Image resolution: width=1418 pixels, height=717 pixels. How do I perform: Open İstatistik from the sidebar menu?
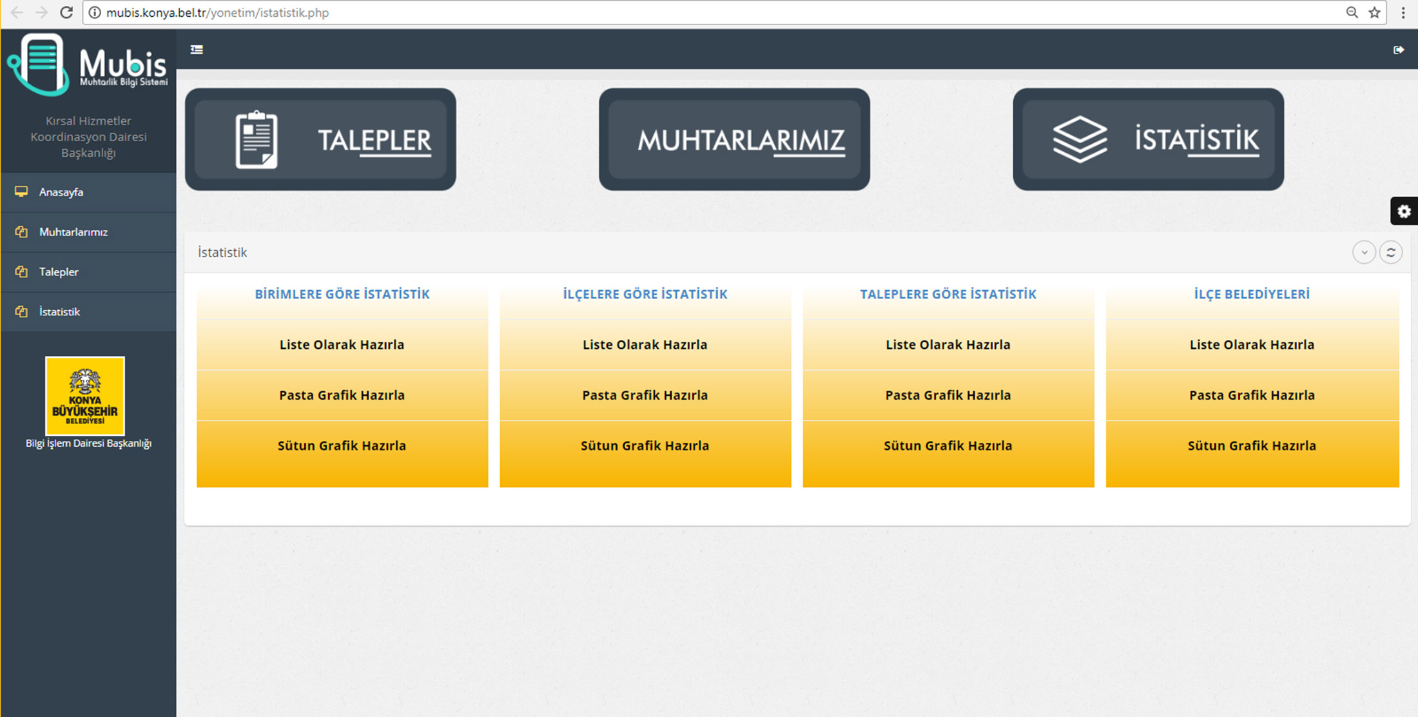[88, 312]
